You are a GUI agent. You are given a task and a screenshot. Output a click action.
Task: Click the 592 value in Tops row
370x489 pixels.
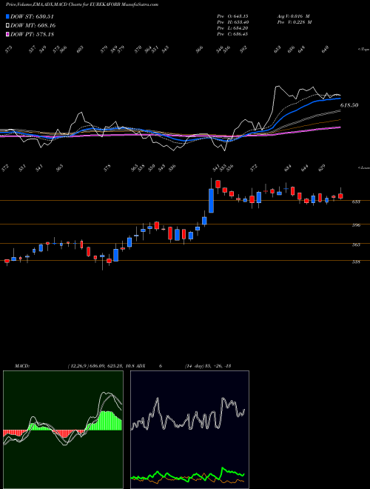coord(243,50)
